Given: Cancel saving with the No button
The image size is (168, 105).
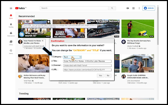Looking at the screenshot, I should tap(108, 76).
